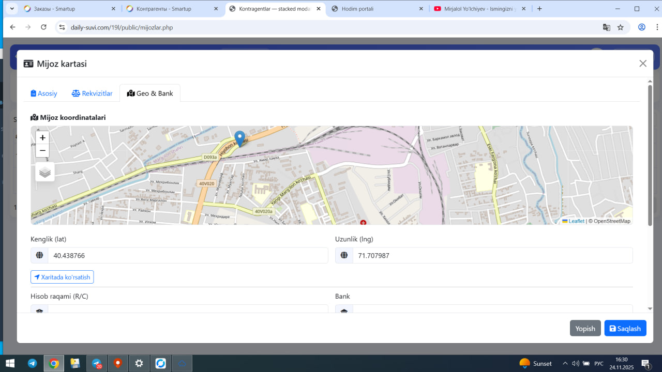This screenshot has height=372, width=662.
Task: Open the Leaflet attribution link
Action: tap(576, 221)
